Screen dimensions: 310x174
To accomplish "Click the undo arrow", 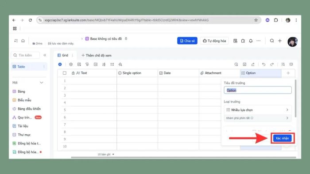I will [x=263, y=64].
